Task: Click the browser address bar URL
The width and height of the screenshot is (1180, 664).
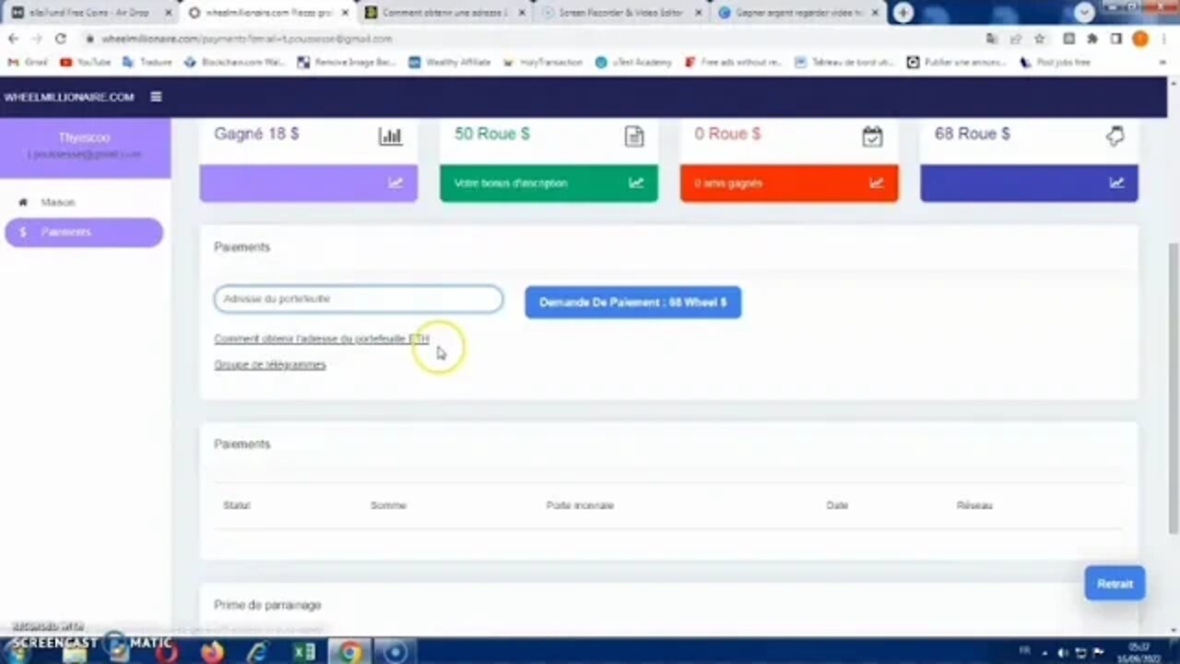Action: (247, 39)
